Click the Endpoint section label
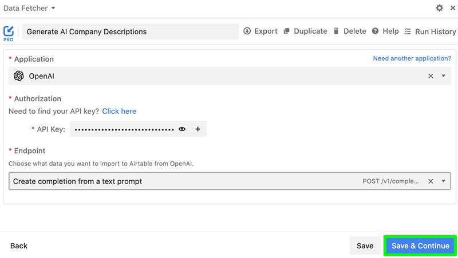 click(30, 150)
